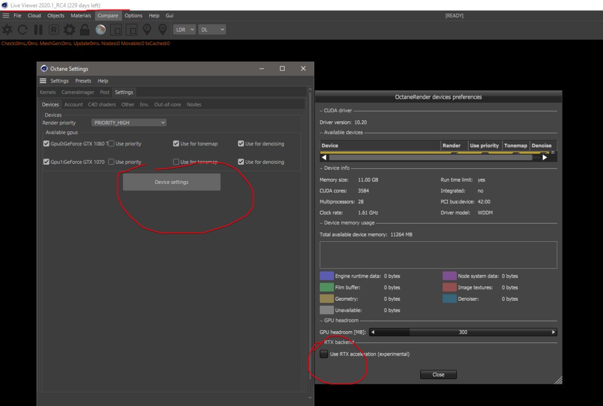
Task: Open the LDR dropdown
Action: click(185, 30)
